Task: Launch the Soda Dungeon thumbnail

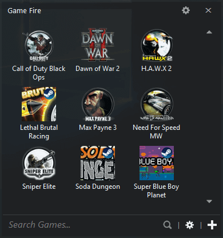Action: (98, 163)
